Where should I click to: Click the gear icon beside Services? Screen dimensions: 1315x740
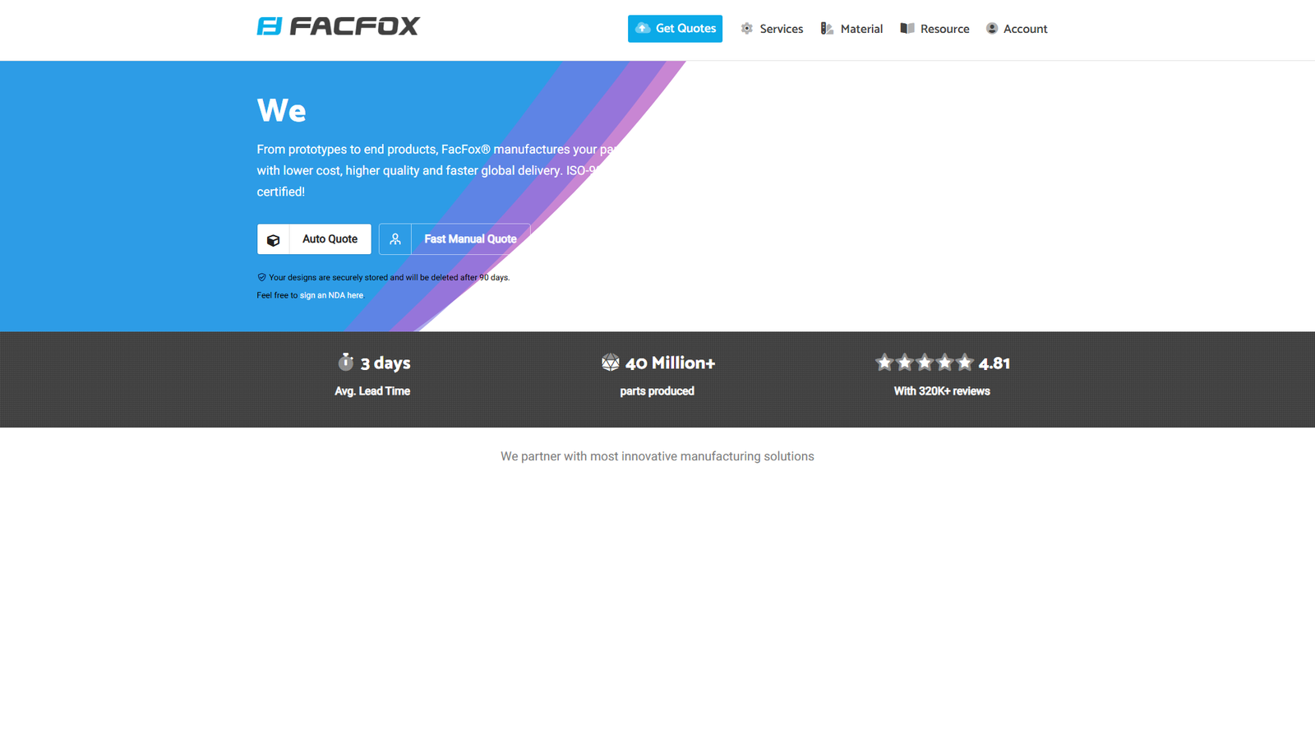tap(746, 29)
